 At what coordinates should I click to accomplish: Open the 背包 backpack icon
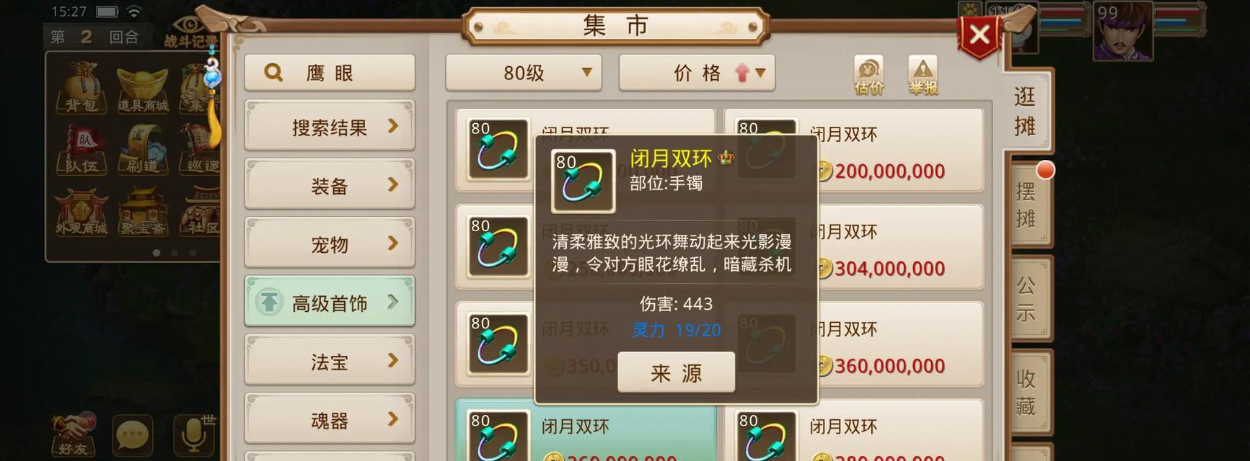[x=81, y=88]
